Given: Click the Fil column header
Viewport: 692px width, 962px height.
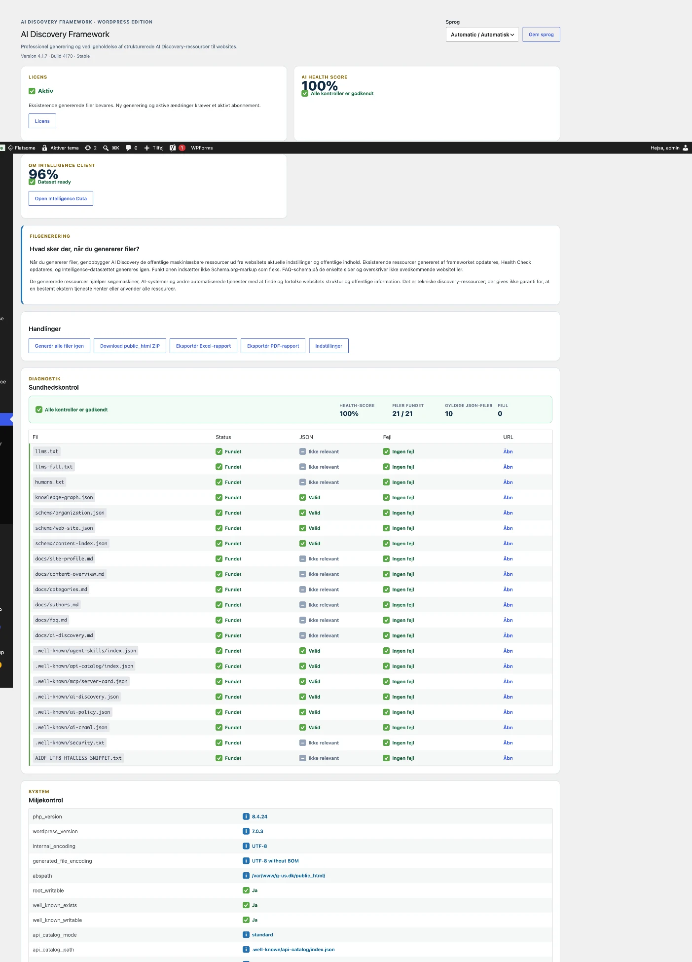Looking at the screenshot, I should (36, 437).
